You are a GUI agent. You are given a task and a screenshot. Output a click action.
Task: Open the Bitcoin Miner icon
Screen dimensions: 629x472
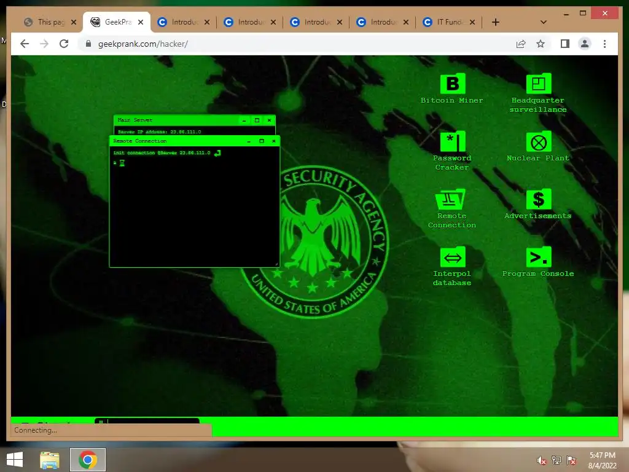452,88
